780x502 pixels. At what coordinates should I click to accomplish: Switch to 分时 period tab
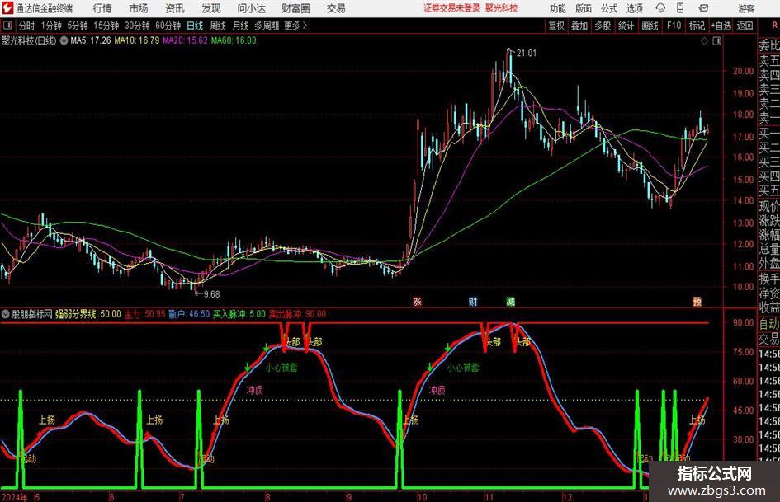coord(27,26)
